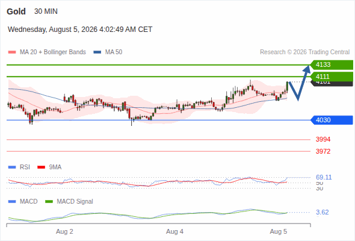Click the 3972 support level label

(323, 151)
